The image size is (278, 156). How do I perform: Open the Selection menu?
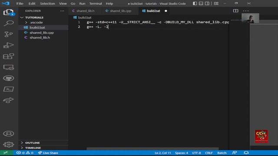47,3
